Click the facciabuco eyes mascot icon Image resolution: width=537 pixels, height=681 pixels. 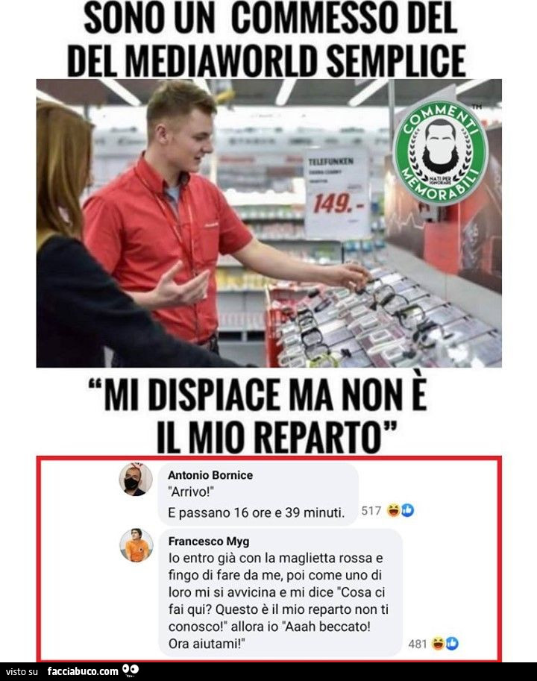click(131, 671)
